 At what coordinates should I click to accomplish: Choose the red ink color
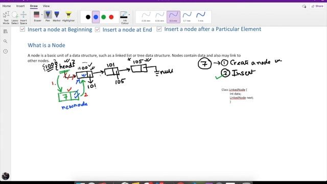[x=111, y=17]
